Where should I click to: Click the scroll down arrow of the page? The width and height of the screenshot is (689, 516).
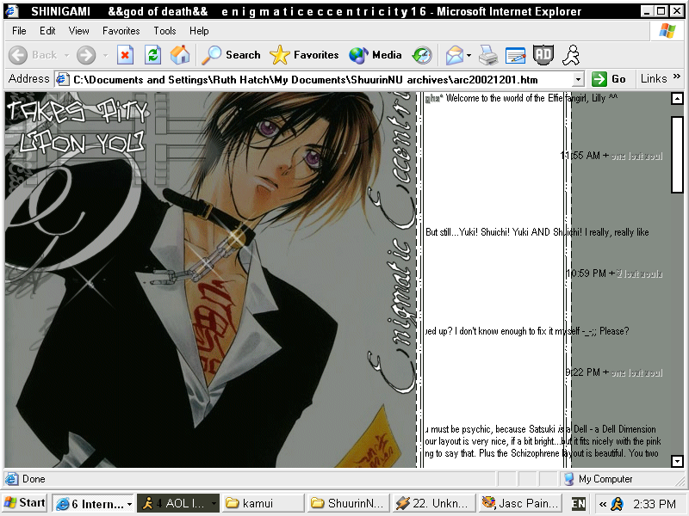[x=677, y=461]
